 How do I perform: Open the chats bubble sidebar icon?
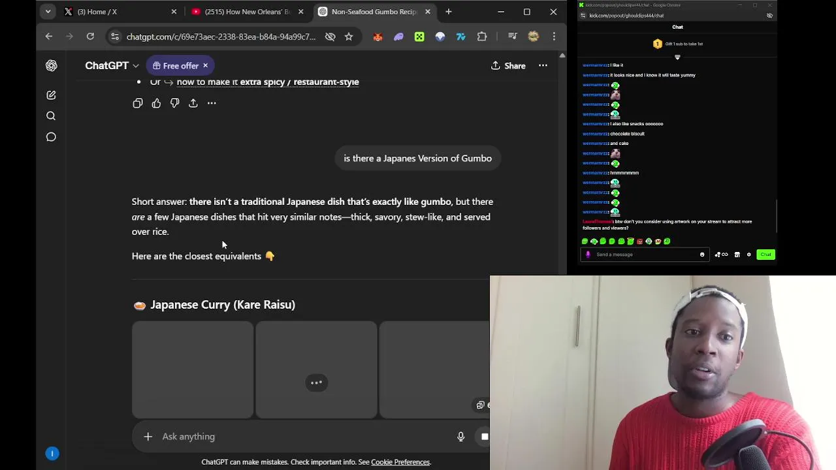coord(51,137)
